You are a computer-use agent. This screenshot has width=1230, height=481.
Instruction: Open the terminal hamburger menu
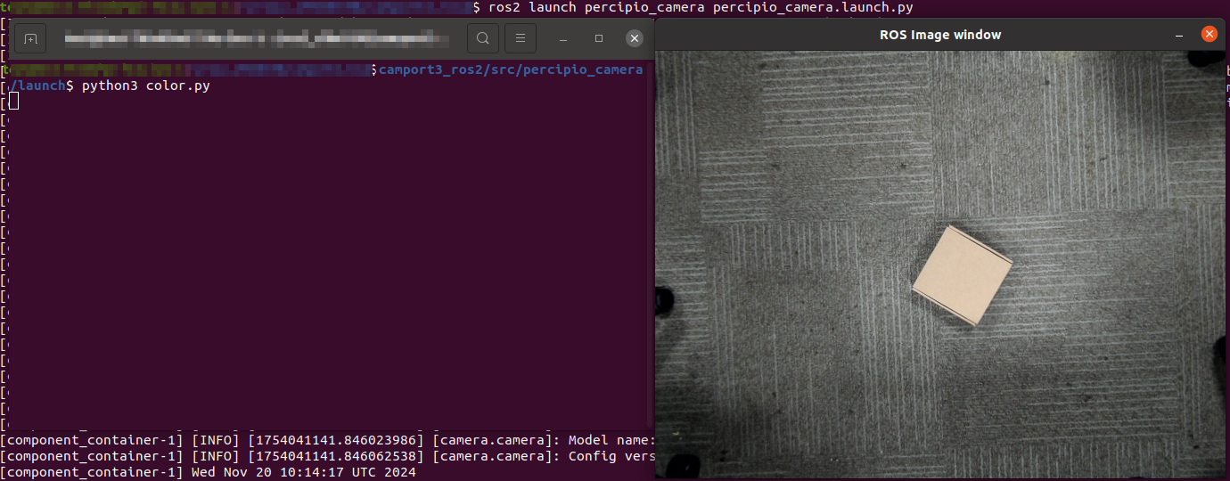[521, 39]
